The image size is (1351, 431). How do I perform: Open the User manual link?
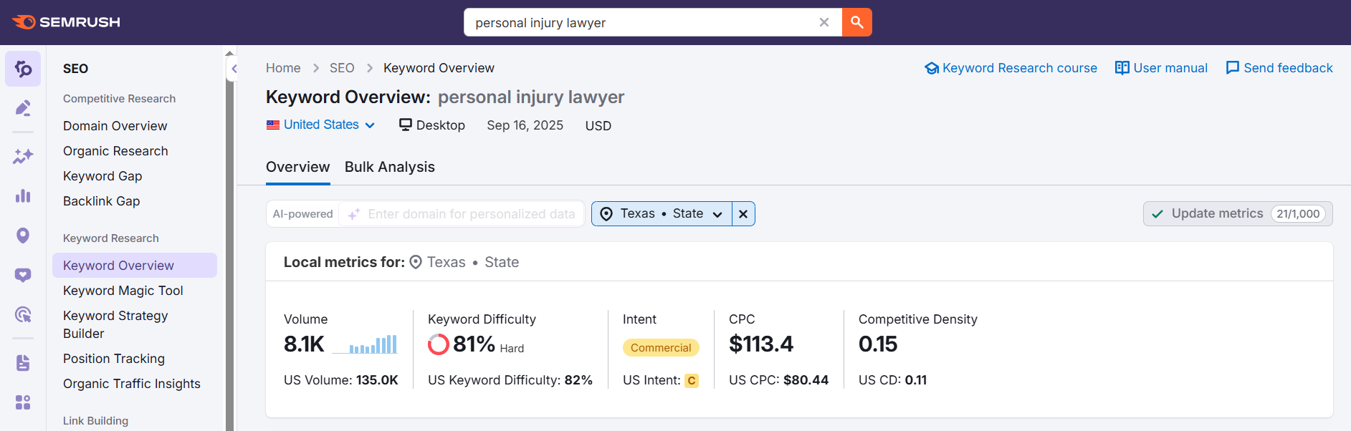(x=1161, y=68)
